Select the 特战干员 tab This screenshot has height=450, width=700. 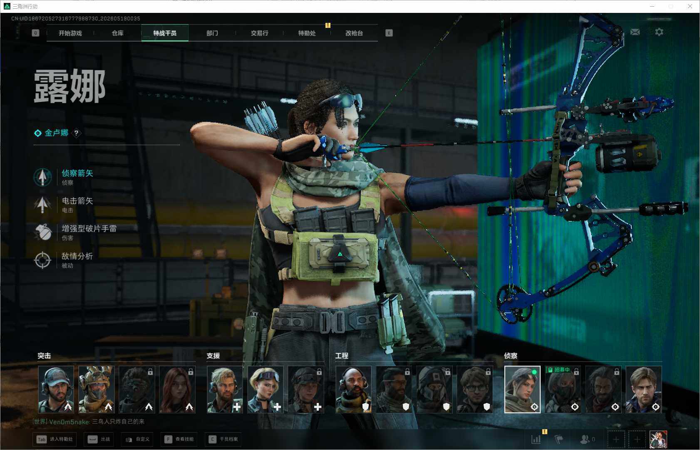165,33
